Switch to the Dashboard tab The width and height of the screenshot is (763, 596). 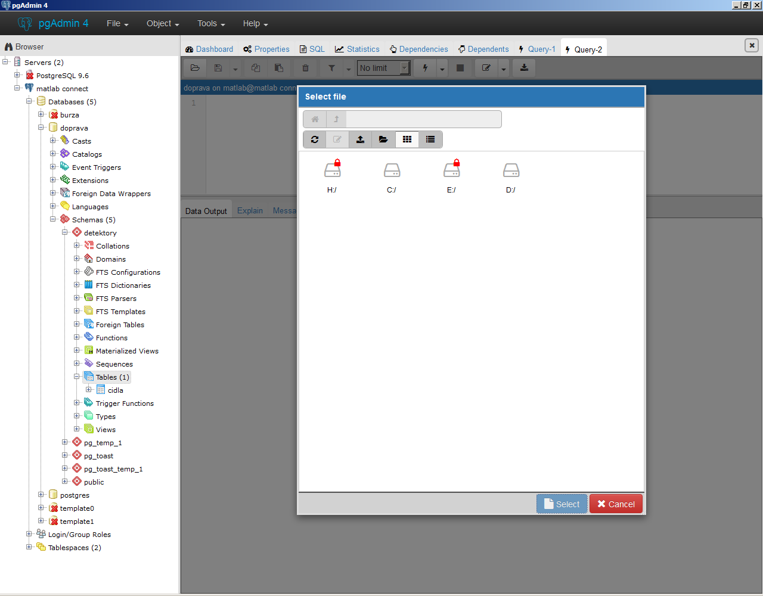point(209,49)
